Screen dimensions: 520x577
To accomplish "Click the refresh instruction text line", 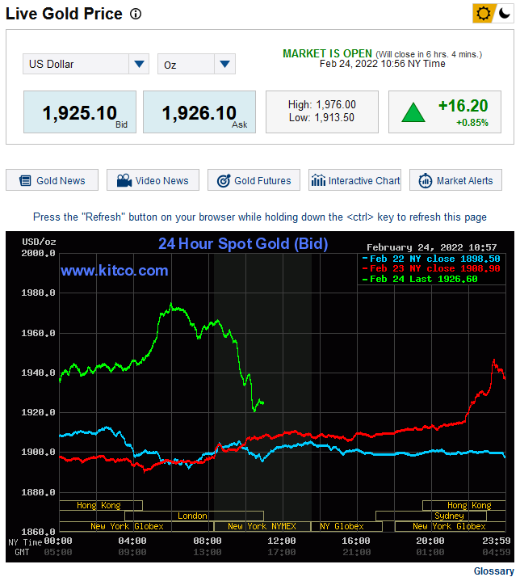I will click(260, 217).
